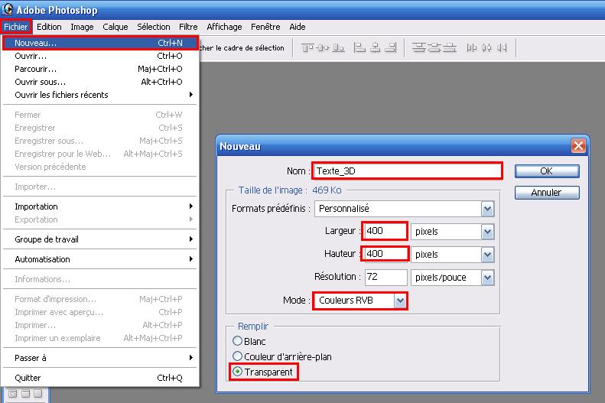Click the distribute vertical centers icon
The image size is (605, 403).
[434, 48]
